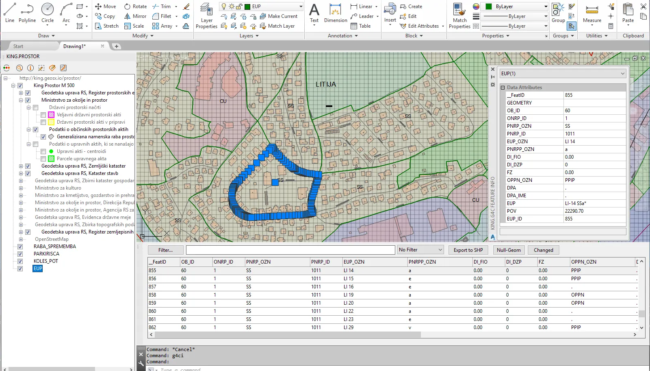Expand the Ministrstvo za kulturo tree node

click(21, 188)
